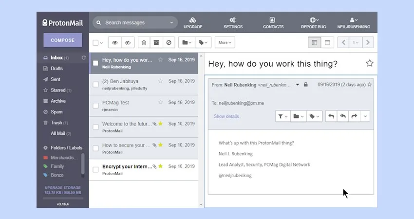Open the NEILJRUBENKING account menu
This screenshot has width=414, height=219.
point(354,23)
